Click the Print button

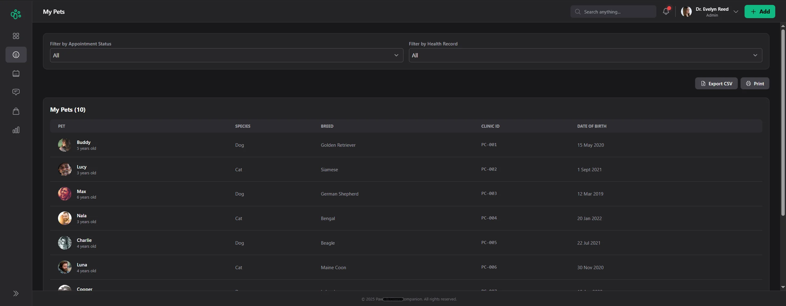point(755,83)
